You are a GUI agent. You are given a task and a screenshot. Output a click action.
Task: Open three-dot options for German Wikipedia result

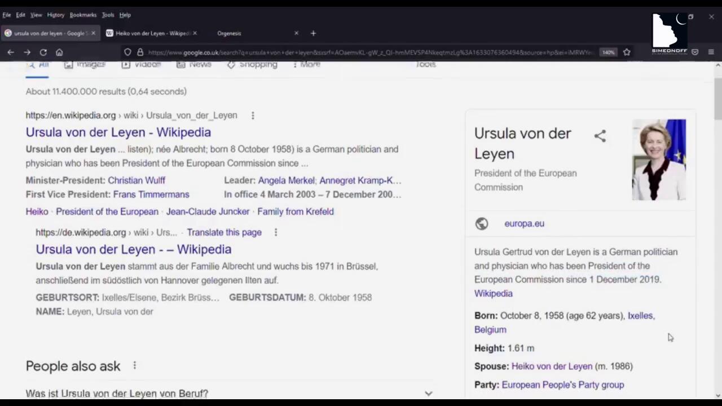click(x=276, y=232)
